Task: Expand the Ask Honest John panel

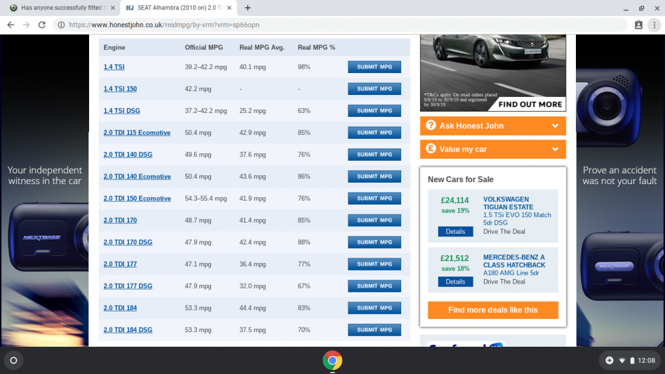Action: 493,126
